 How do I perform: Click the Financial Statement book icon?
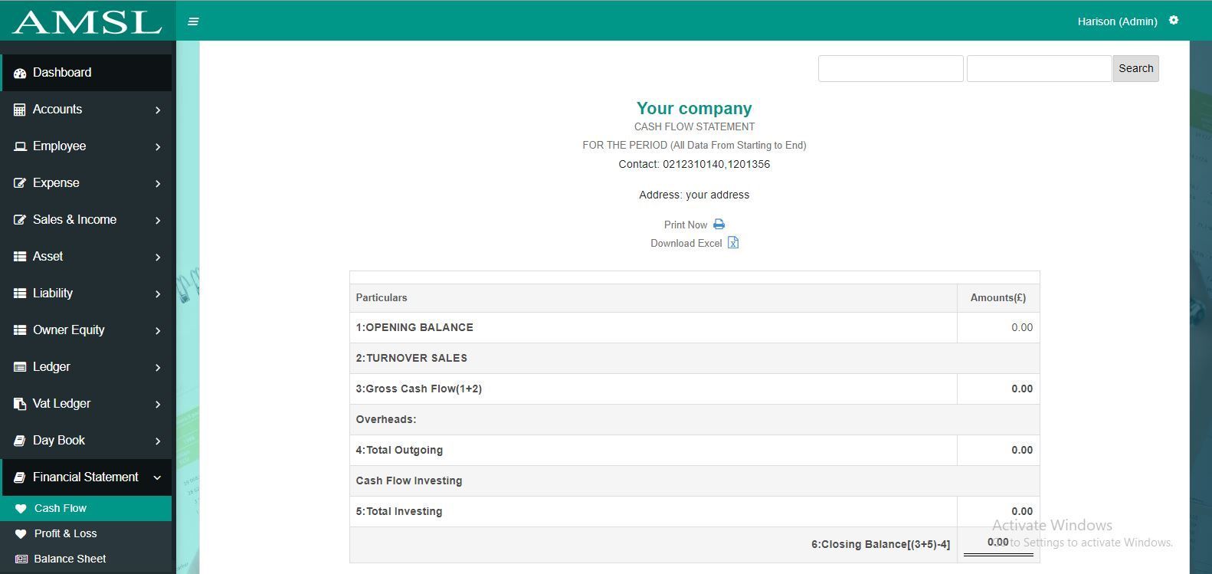[20, 477]
